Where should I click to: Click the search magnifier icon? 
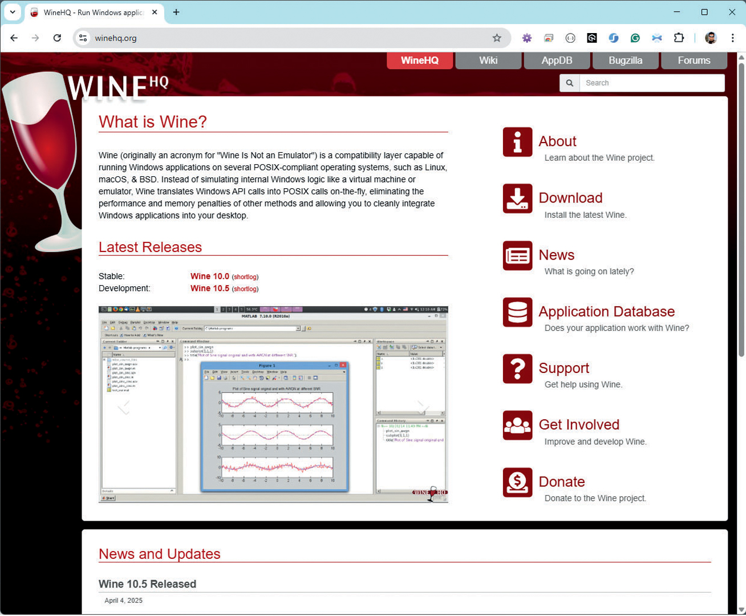coord(569,83)
